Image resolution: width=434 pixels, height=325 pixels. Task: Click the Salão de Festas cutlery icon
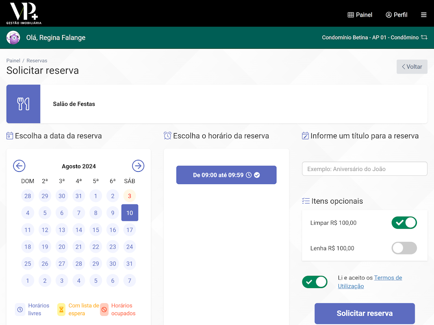click(x=23, y=104)
